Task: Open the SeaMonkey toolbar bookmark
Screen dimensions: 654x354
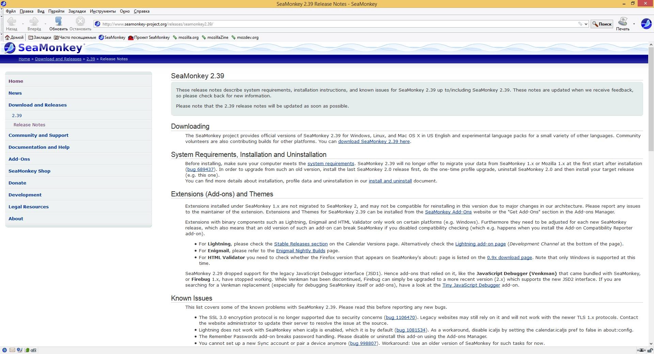Action: pos(112,37)
